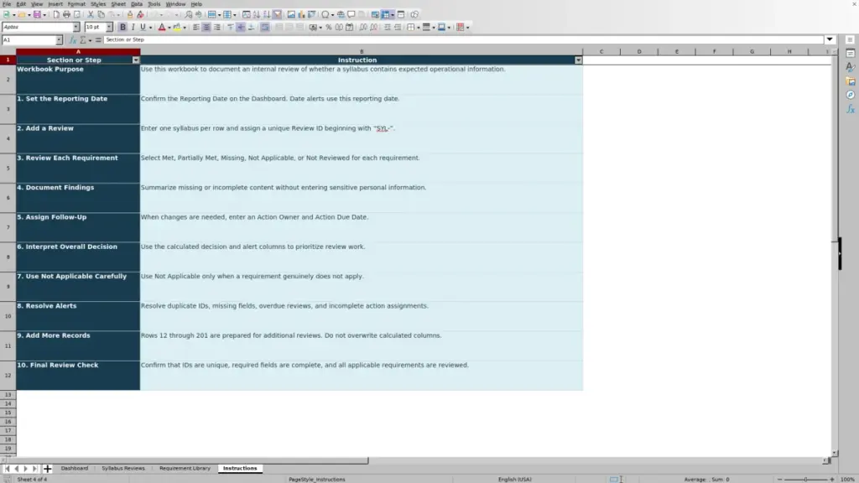Screen dimensions: 859x483
Task: Click the English (USA) language status field
Action: (514, 479)
